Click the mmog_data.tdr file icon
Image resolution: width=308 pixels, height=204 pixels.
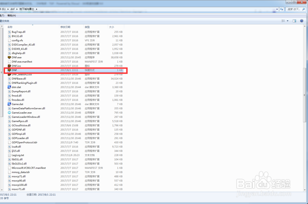9,172
